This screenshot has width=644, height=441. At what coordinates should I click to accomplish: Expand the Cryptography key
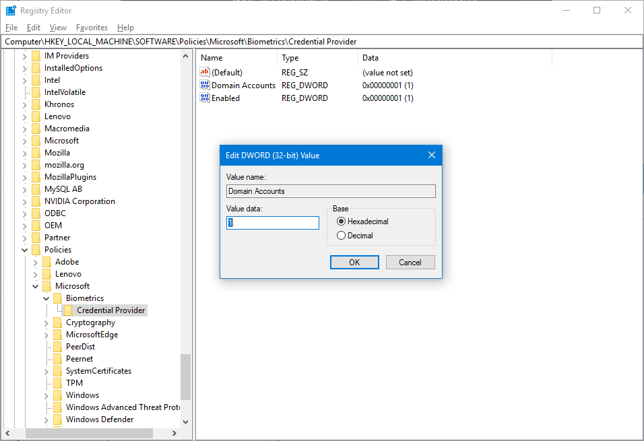[46, 323]
